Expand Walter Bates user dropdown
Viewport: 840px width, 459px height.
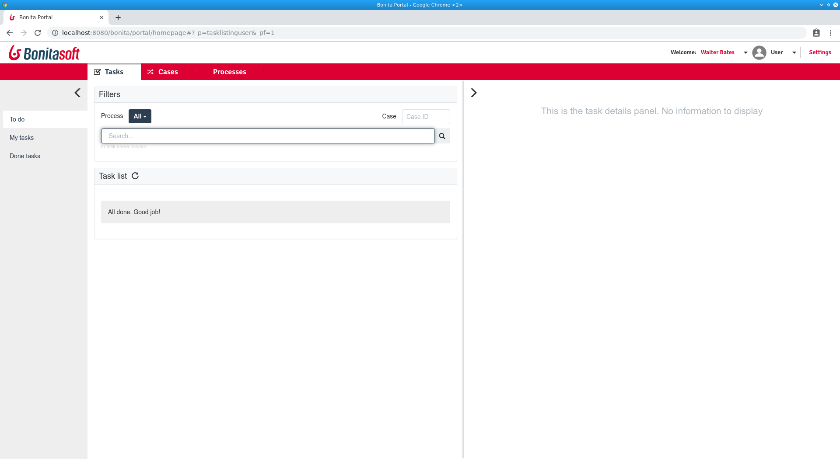pyautogui.click(x=745, y=52)
